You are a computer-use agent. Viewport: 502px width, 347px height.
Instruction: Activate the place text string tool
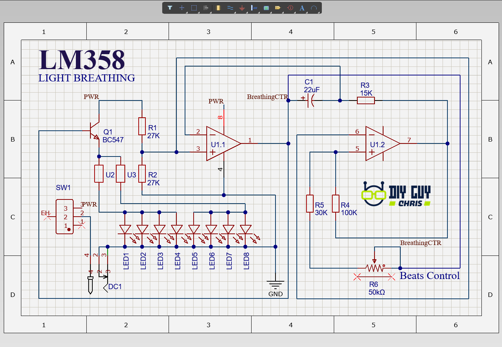click(x=302, y=7)
